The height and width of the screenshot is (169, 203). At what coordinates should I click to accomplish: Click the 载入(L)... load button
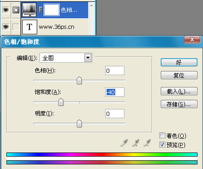click(x=179, y=91)
